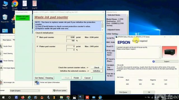Image resolution: width=179 pixels, height=100 pixels.
Task: Click the Platen pad counter point value field
Action: [x=71, y=46]
